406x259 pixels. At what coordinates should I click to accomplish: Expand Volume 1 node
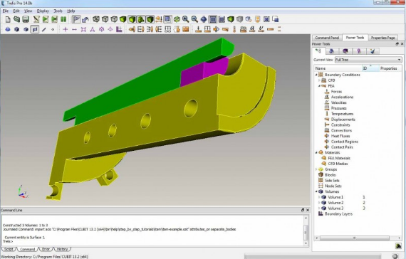coord(319,197)
